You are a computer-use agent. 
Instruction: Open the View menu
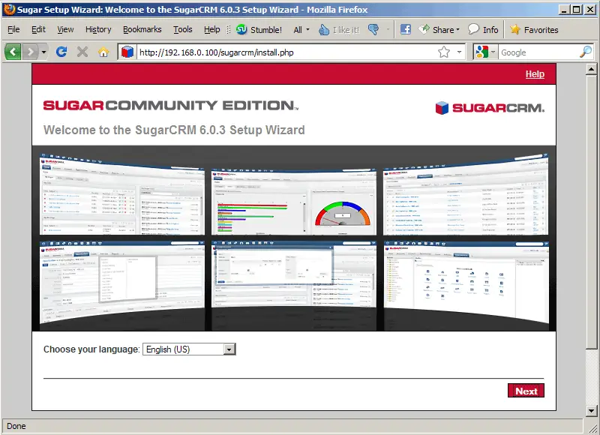pyautogui.click(x=65, y=29)
